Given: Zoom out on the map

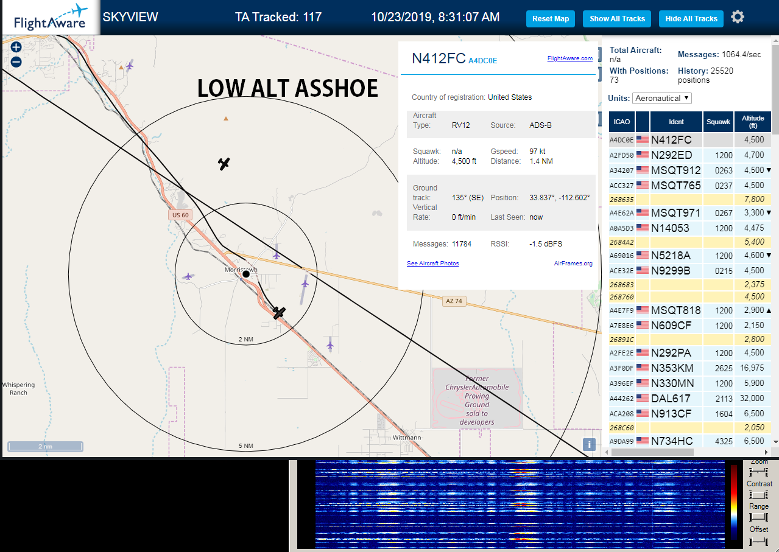Looking at the screenshot, I should [16, 61].
